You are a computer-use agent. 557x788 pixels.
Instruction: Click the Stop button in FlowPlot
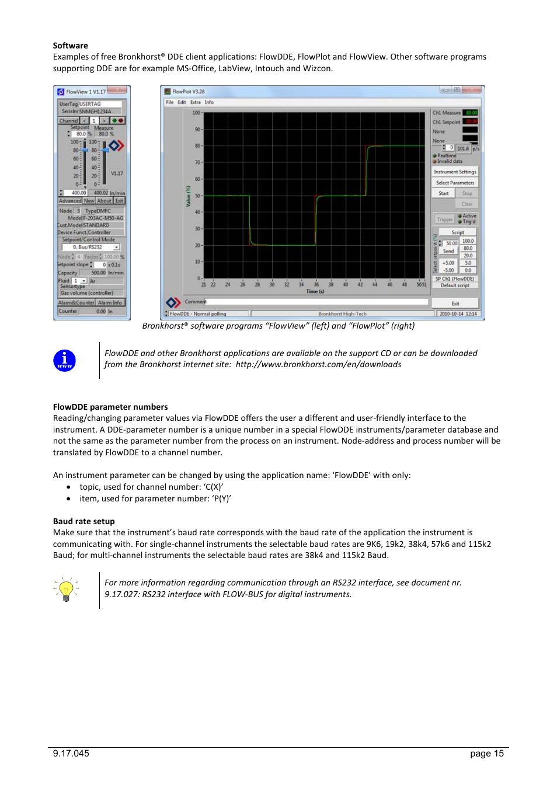[x=467, y=193]
